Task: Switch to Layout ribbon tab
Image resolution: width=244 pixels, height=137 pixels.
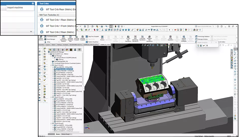Action: (x=48, y=45)
